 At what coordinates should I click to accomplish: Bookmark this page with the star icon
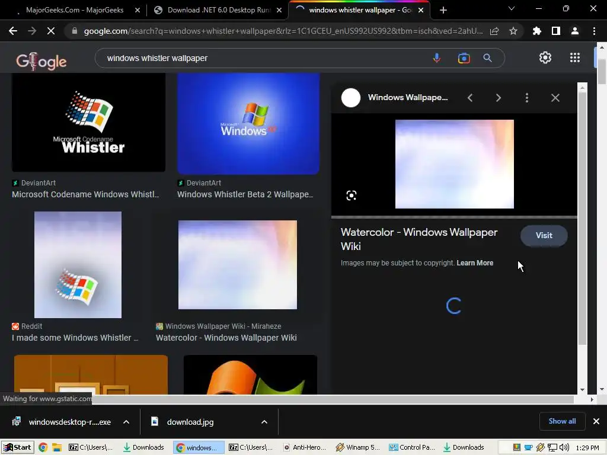click(x=513, y=31)
